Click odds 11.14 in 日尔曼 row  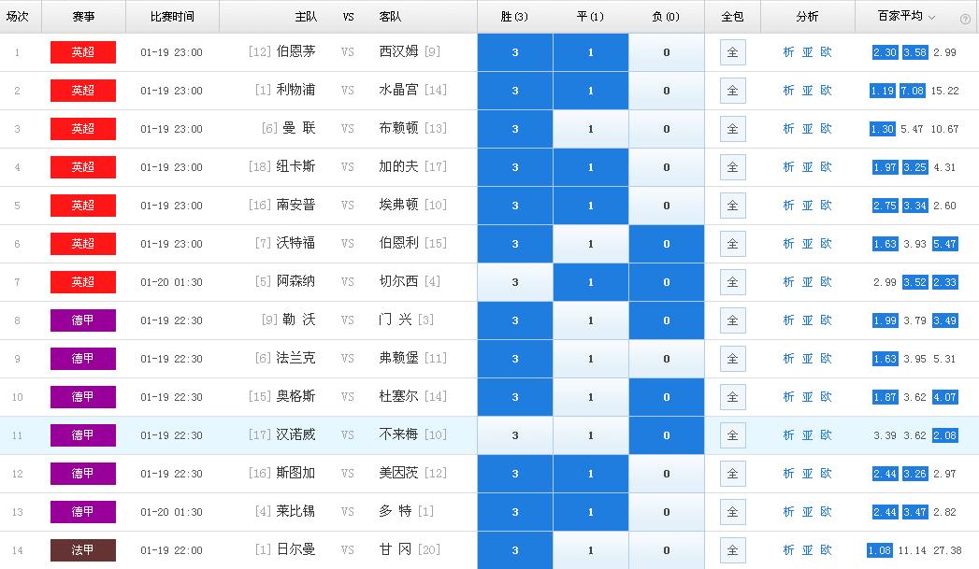click(x=913, y=550)
